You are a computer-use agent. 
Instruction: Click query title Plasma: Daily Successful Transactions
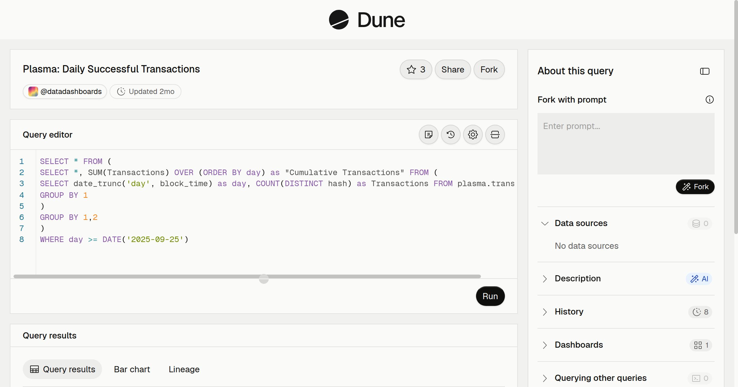tap(111, 69)
